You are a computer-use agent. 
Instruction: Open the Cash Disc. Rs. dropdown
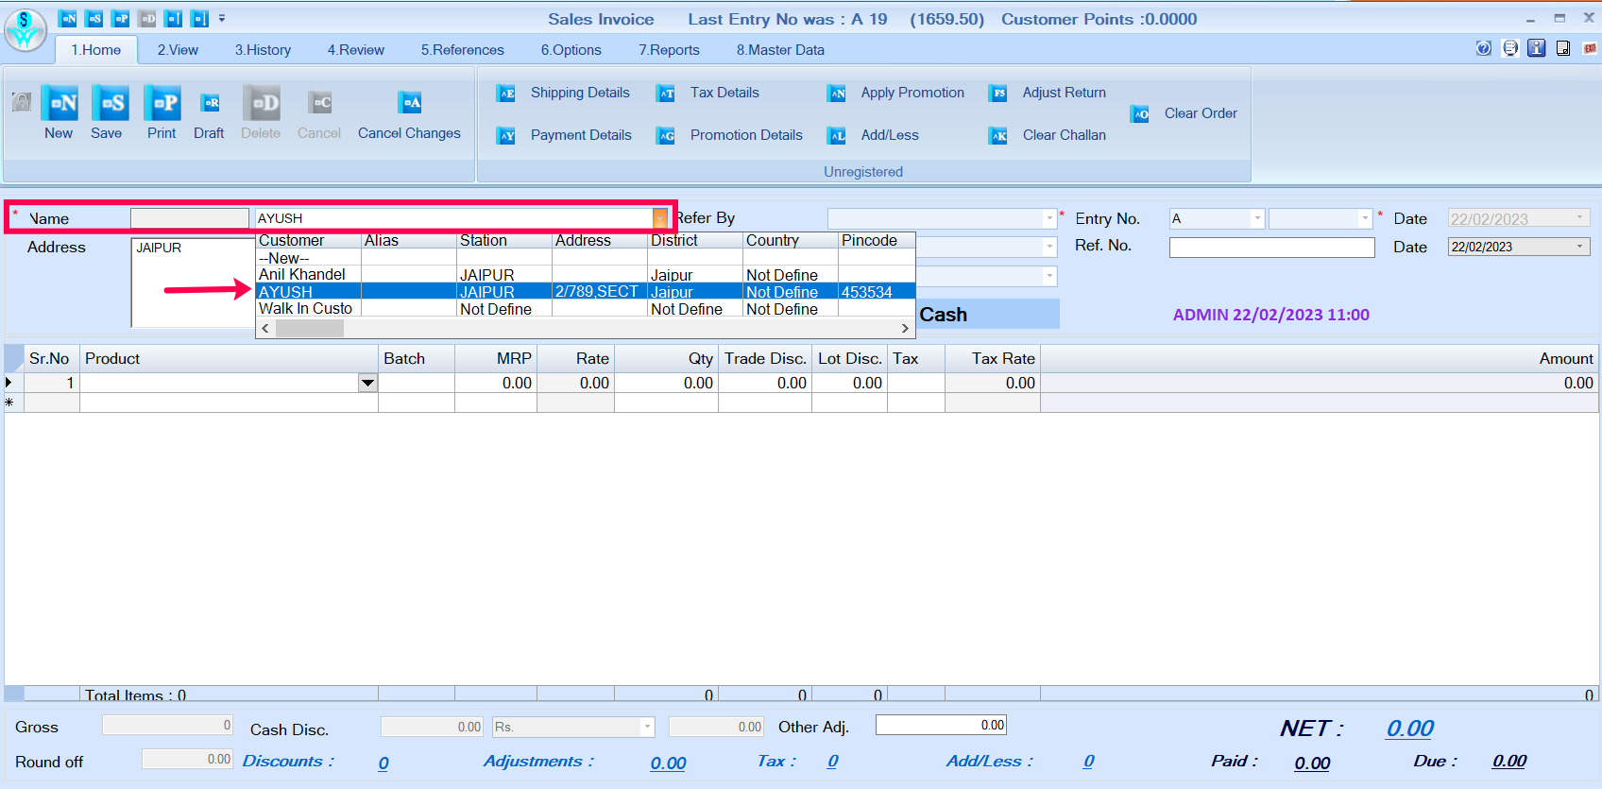[647, 727]
